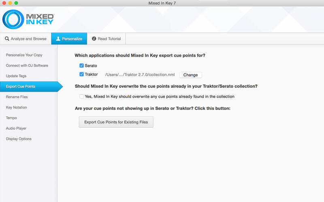Click the yellow minimize window button
Viewport: 324px width, 202px height.
[10, 3]
